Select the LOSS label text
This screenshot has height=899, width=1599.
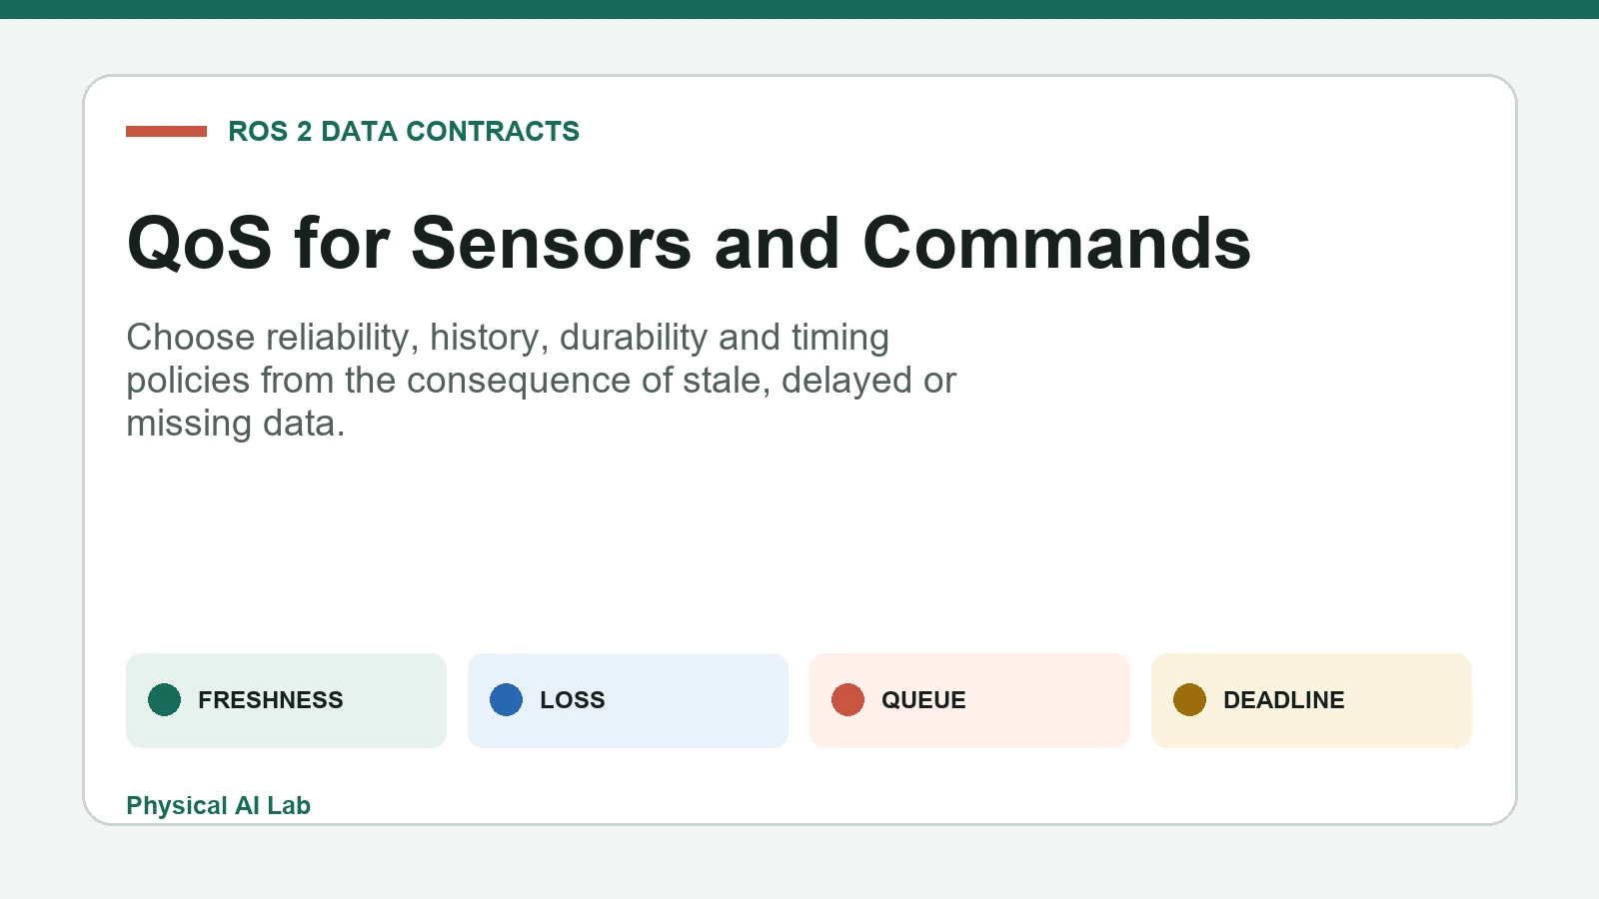click(x=573, y=700)
